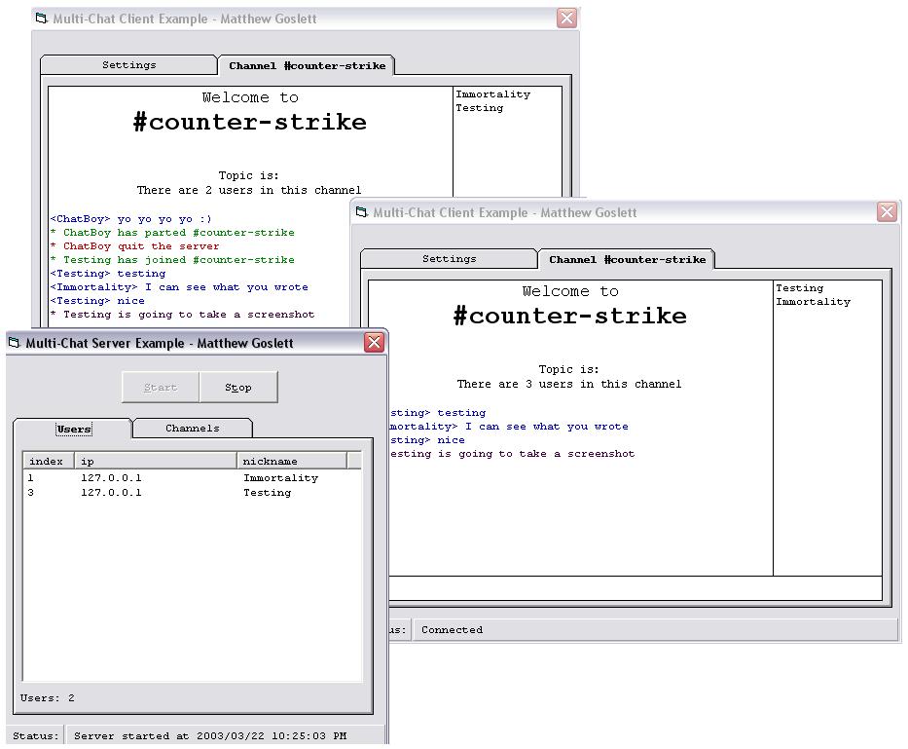Click the greyed-out Start button
Viewport: 908px width, 749px height.
coord(161,387)
